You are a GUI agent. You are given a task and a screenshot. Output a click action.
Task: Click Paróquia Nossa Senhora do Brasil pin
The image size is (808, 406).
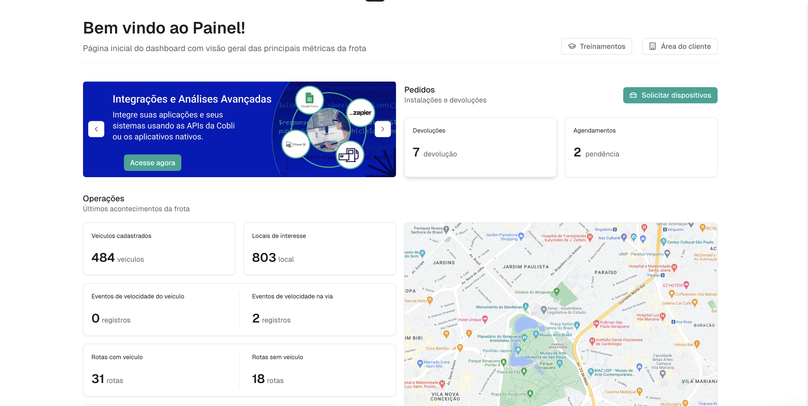pyautogui.click(x=446, y=229)
